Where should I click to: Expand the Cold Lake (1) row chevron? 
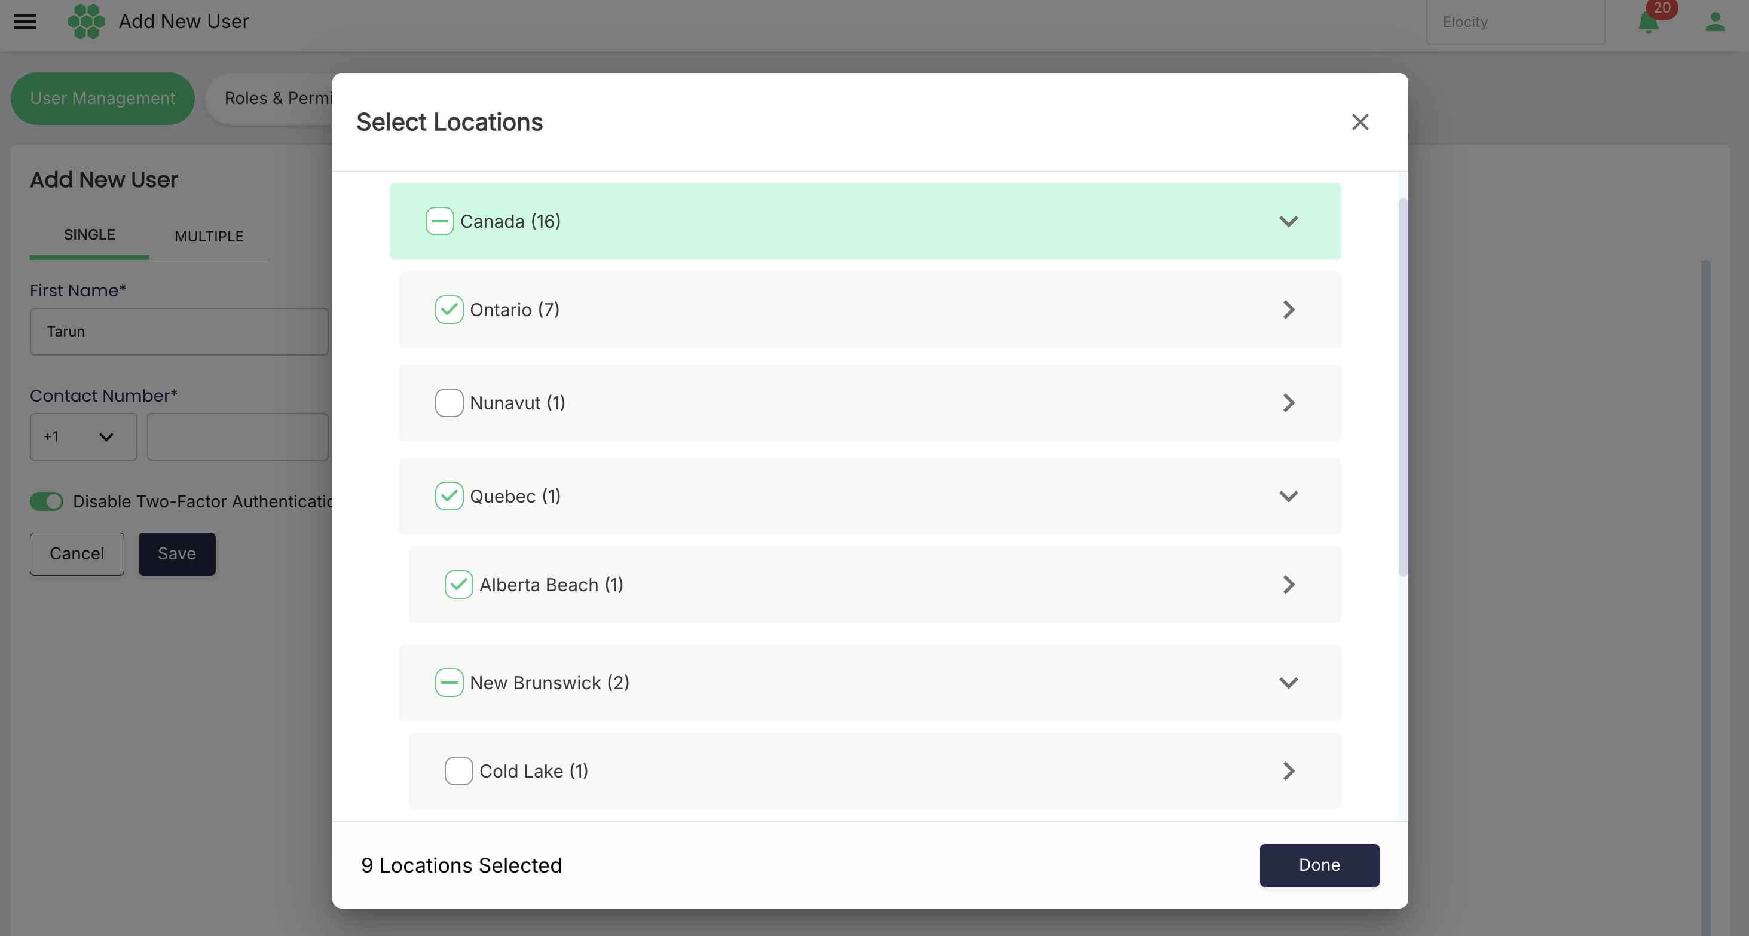(1288, 771)
